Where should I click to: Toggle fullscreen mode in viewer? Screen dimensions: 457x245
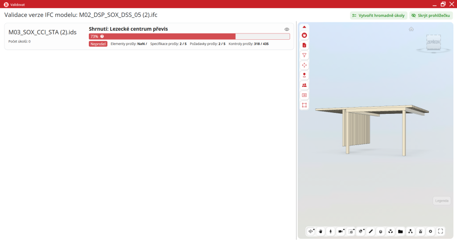coord(440,232)
